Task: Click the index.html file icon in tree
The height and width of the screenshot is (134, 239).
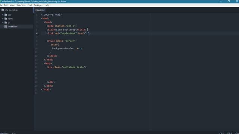Action: click(6, 26)
